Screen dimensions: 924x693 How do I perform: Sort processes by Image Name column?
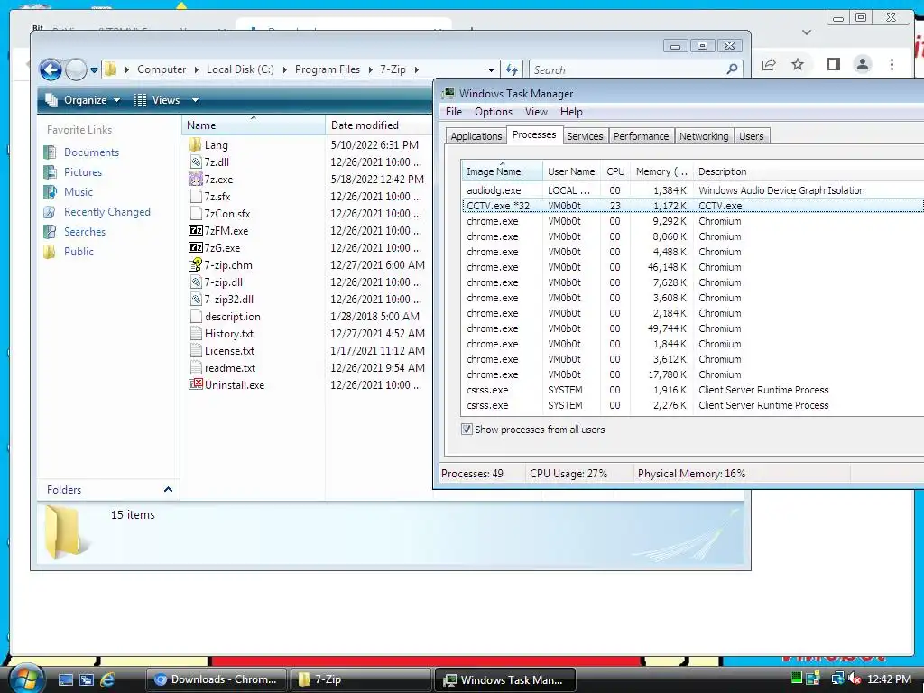coord(502,171)
